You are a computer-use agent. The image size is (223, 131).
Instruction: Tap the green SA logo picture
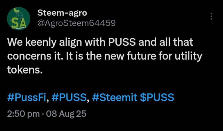(18, 18)
